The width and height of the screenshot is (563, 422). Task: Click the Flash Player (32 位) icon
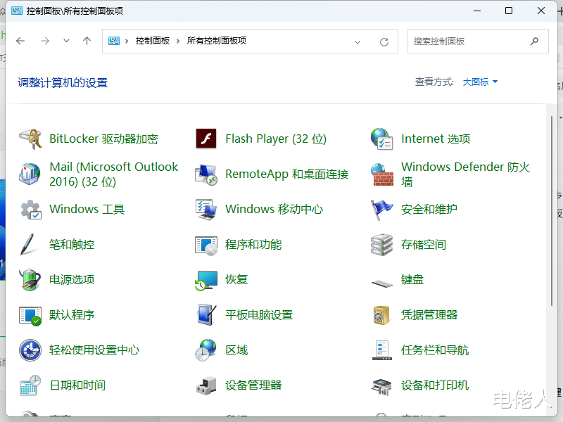click(206, 139)
